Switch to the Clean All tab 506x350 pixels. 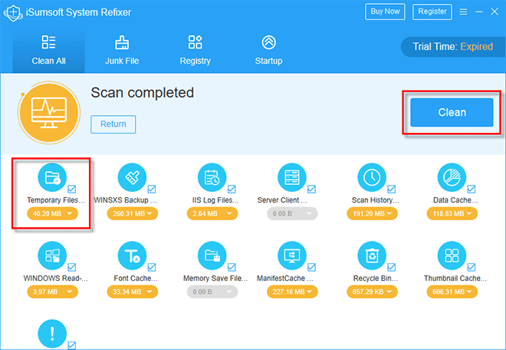click(49, 51)
